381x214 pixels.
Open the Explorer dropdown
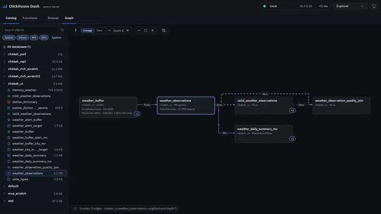click(350, 6)
